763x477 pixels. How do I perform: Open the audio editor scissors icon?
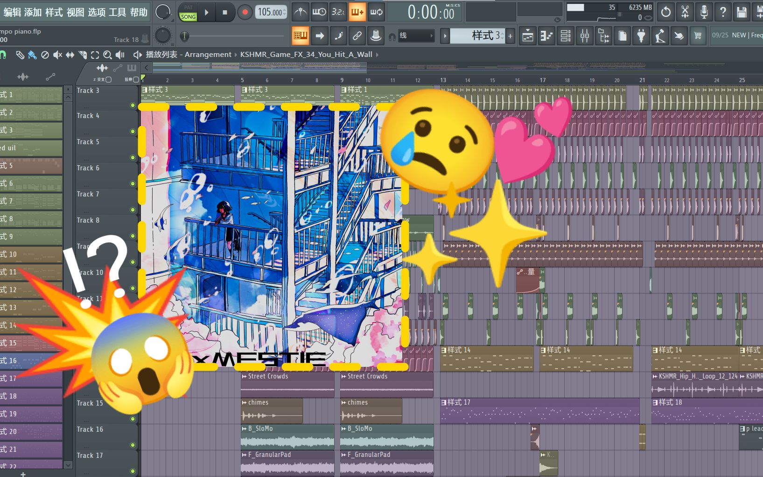pyautogui.click(x=685, y=12)
